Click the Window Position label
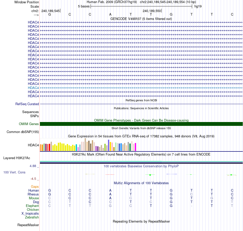The width and height of the screenshot is (243, 231). 27,2
